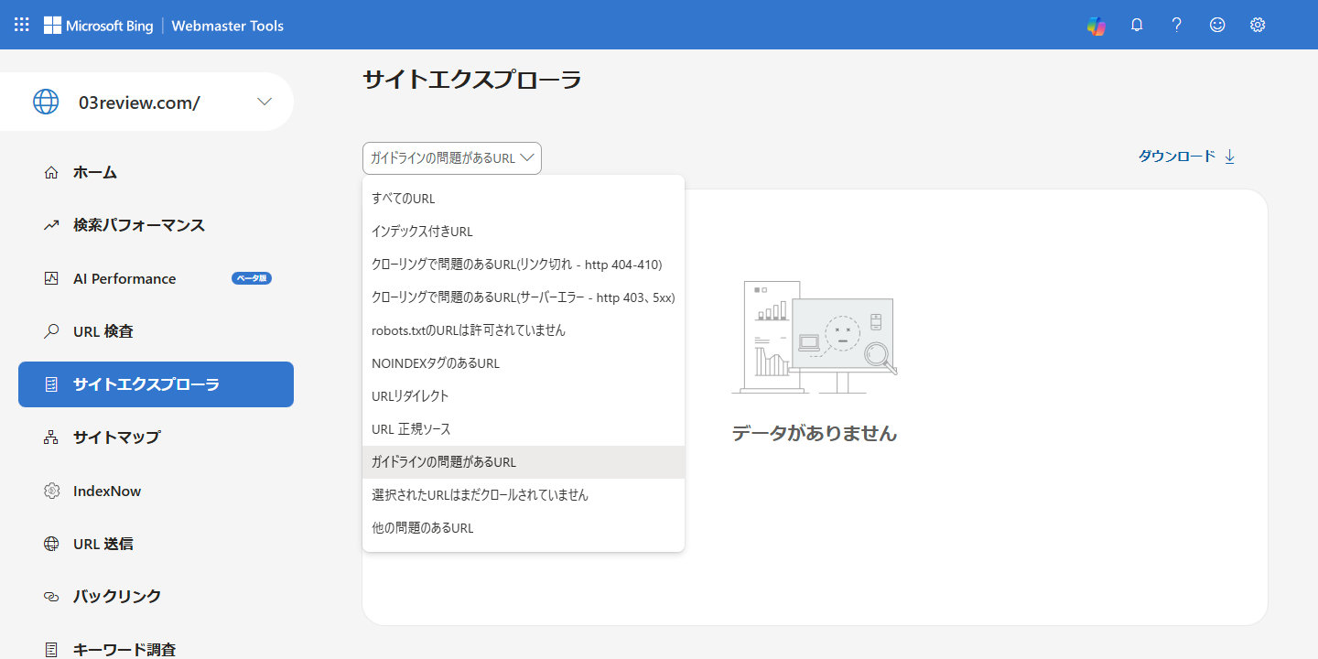This screenshot has width=1318, height=659.
Task: Click the download arrow icon
Action: [1229, 157]
